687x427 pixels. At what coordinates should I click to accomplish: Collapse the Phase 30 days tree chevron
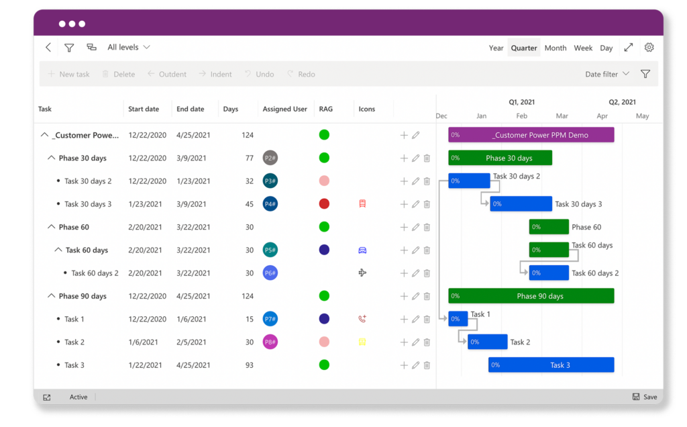(x=51, y=158)
